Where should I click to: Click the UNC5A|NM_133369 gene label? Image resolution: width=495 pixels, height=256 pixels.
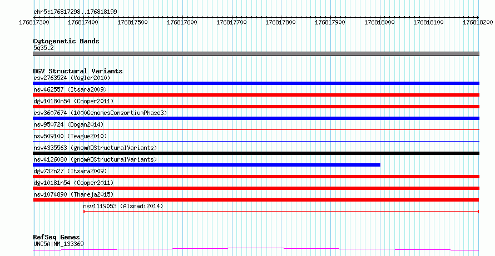pos(58,244)
